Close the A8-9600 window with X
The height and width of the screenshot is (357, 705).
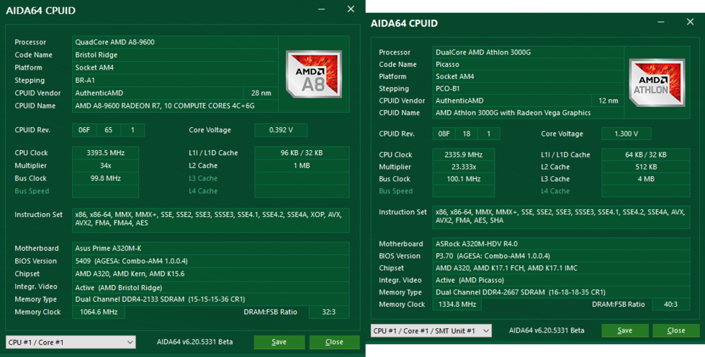[x=351, y=10]
